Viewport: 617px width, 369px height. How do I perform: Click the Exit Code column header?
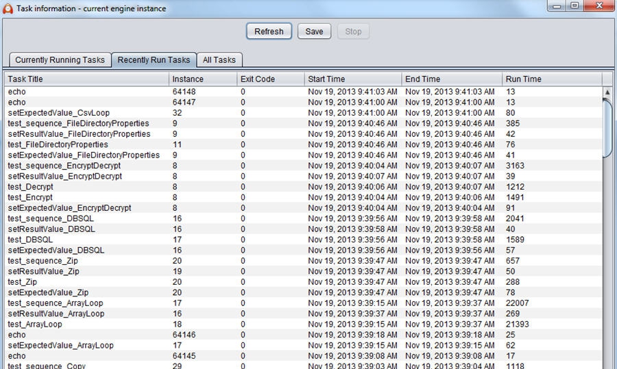(x=270, y=79)
